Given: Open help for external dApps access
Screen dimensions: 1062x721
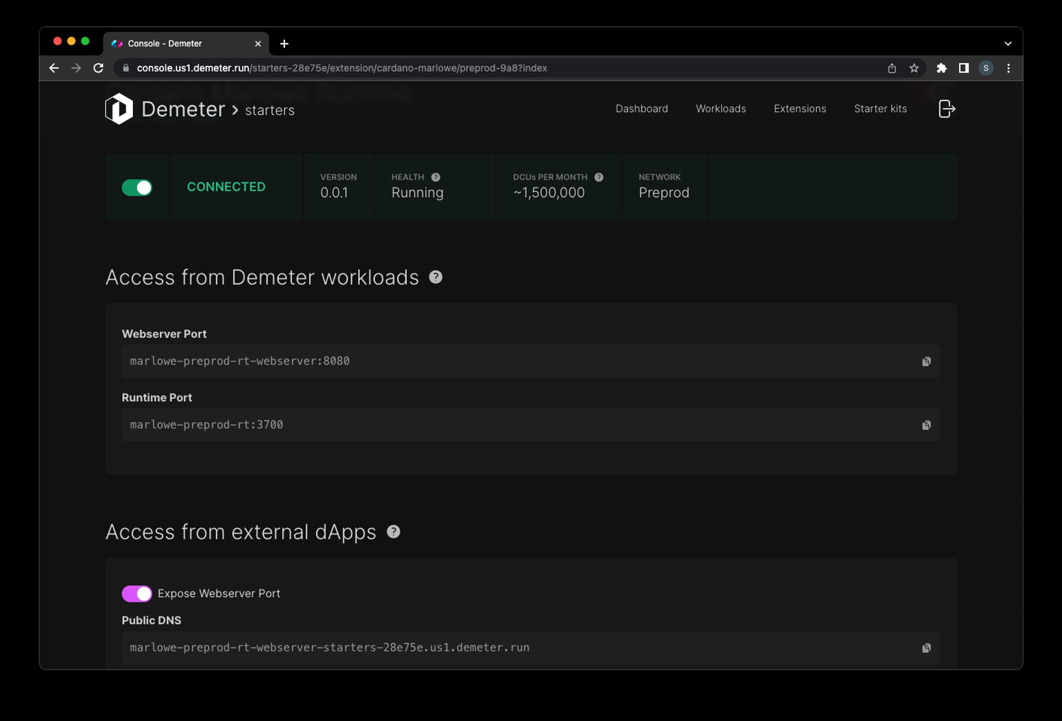Looking at the screenshot, I should [393, 532].
